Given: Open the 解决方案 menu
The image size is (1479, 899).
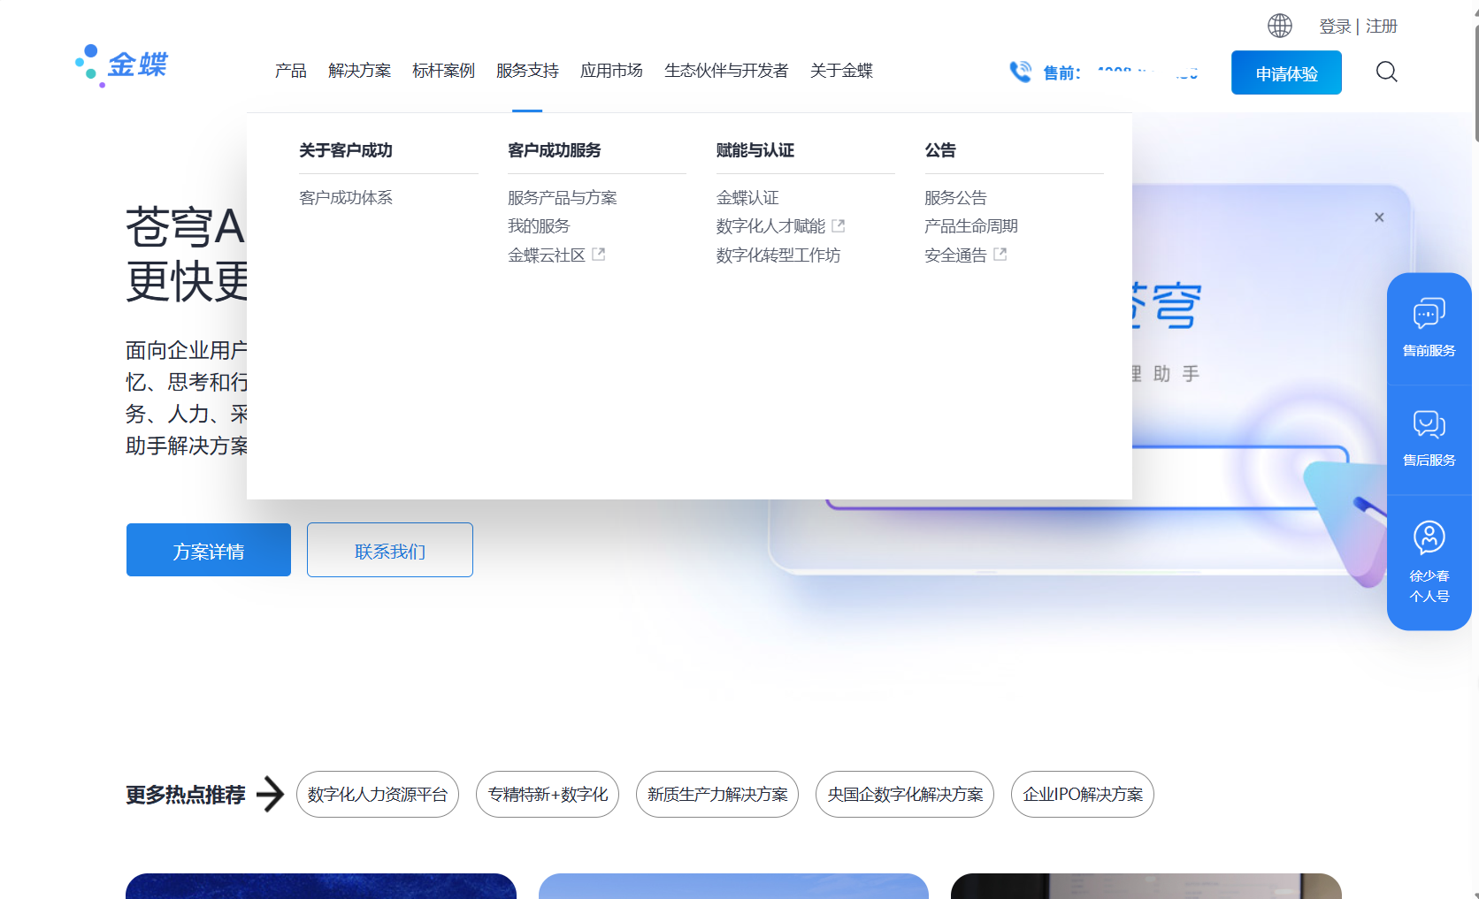Looking at the screenshot, I should pos(359,71).
